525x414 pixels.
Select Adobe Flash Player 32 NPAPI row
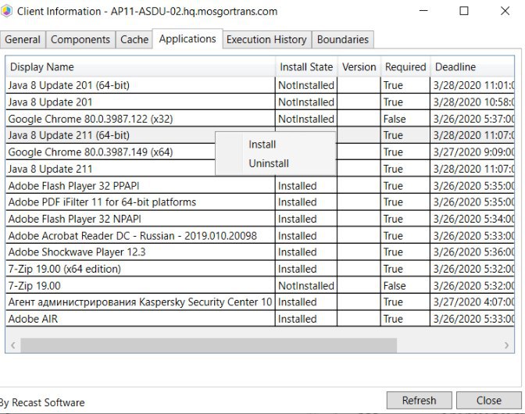click(x=260, y=219)
